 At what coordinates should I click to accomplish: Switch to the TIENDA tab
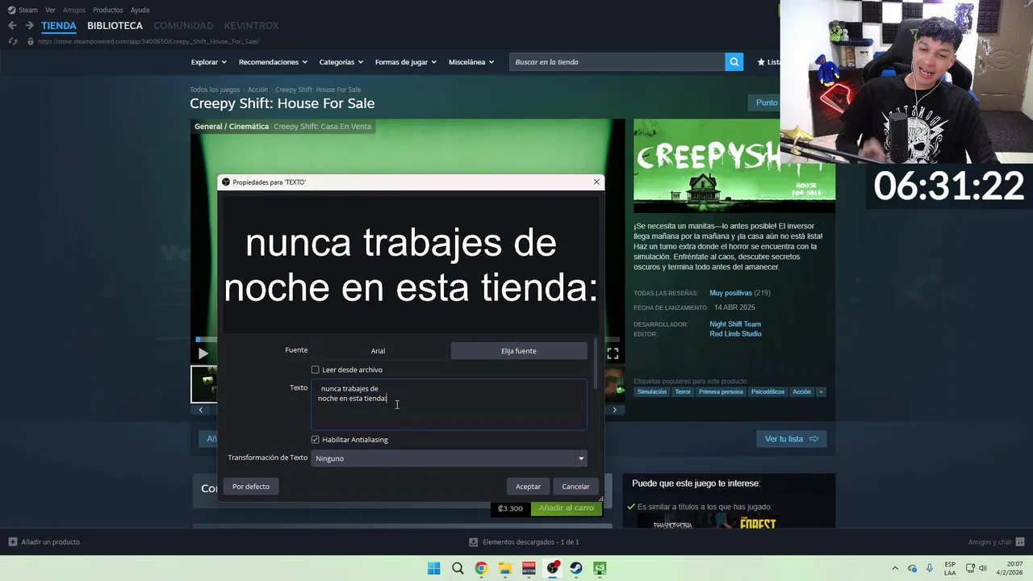(59, 26)
